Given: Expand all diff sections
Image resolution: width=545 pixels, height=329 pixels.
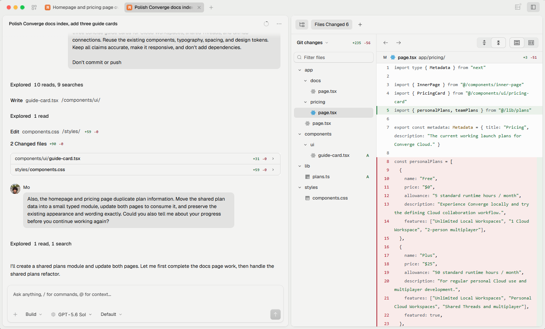Looking at the screenshot, I should coord(484,43).
